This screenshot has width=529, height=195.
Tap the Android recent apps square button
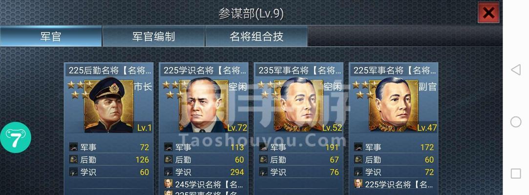515,174
